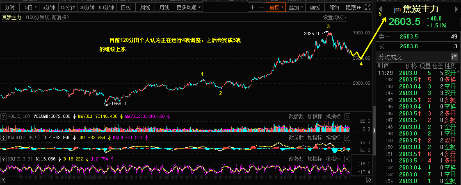The height and width of the screenshot is (185, 461).
Task: Switch to 60分钟 period tab
Action: (x=106, y=7)
